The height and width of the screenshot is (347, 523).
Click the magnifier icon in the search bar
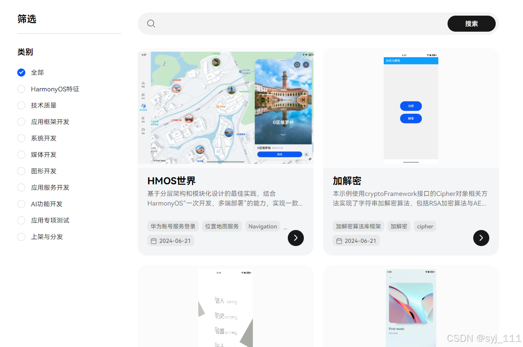pos(151,24)
